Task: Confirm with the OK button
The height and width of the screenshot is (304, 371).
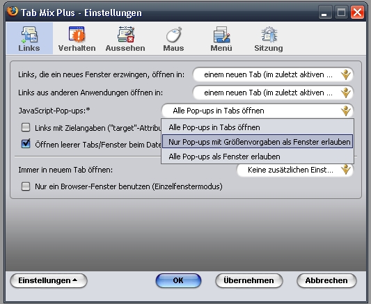Action: 178,280
